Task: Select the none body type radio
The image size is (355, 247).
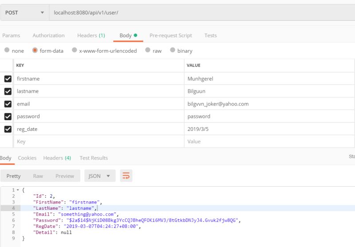Action: (7, 50)
